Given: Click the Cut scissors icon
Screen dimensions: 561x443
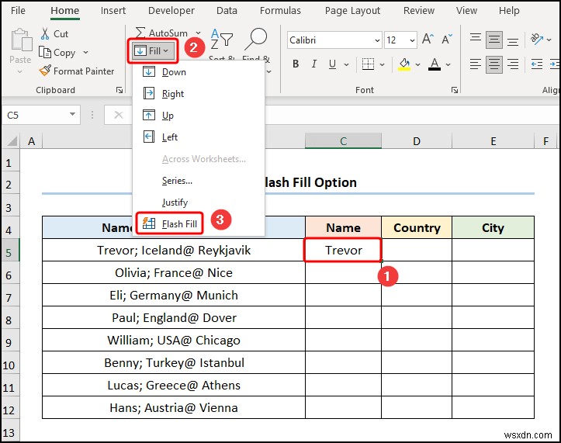Looking at the screenshot, I should pyautogui.click(x=45, y=33).
